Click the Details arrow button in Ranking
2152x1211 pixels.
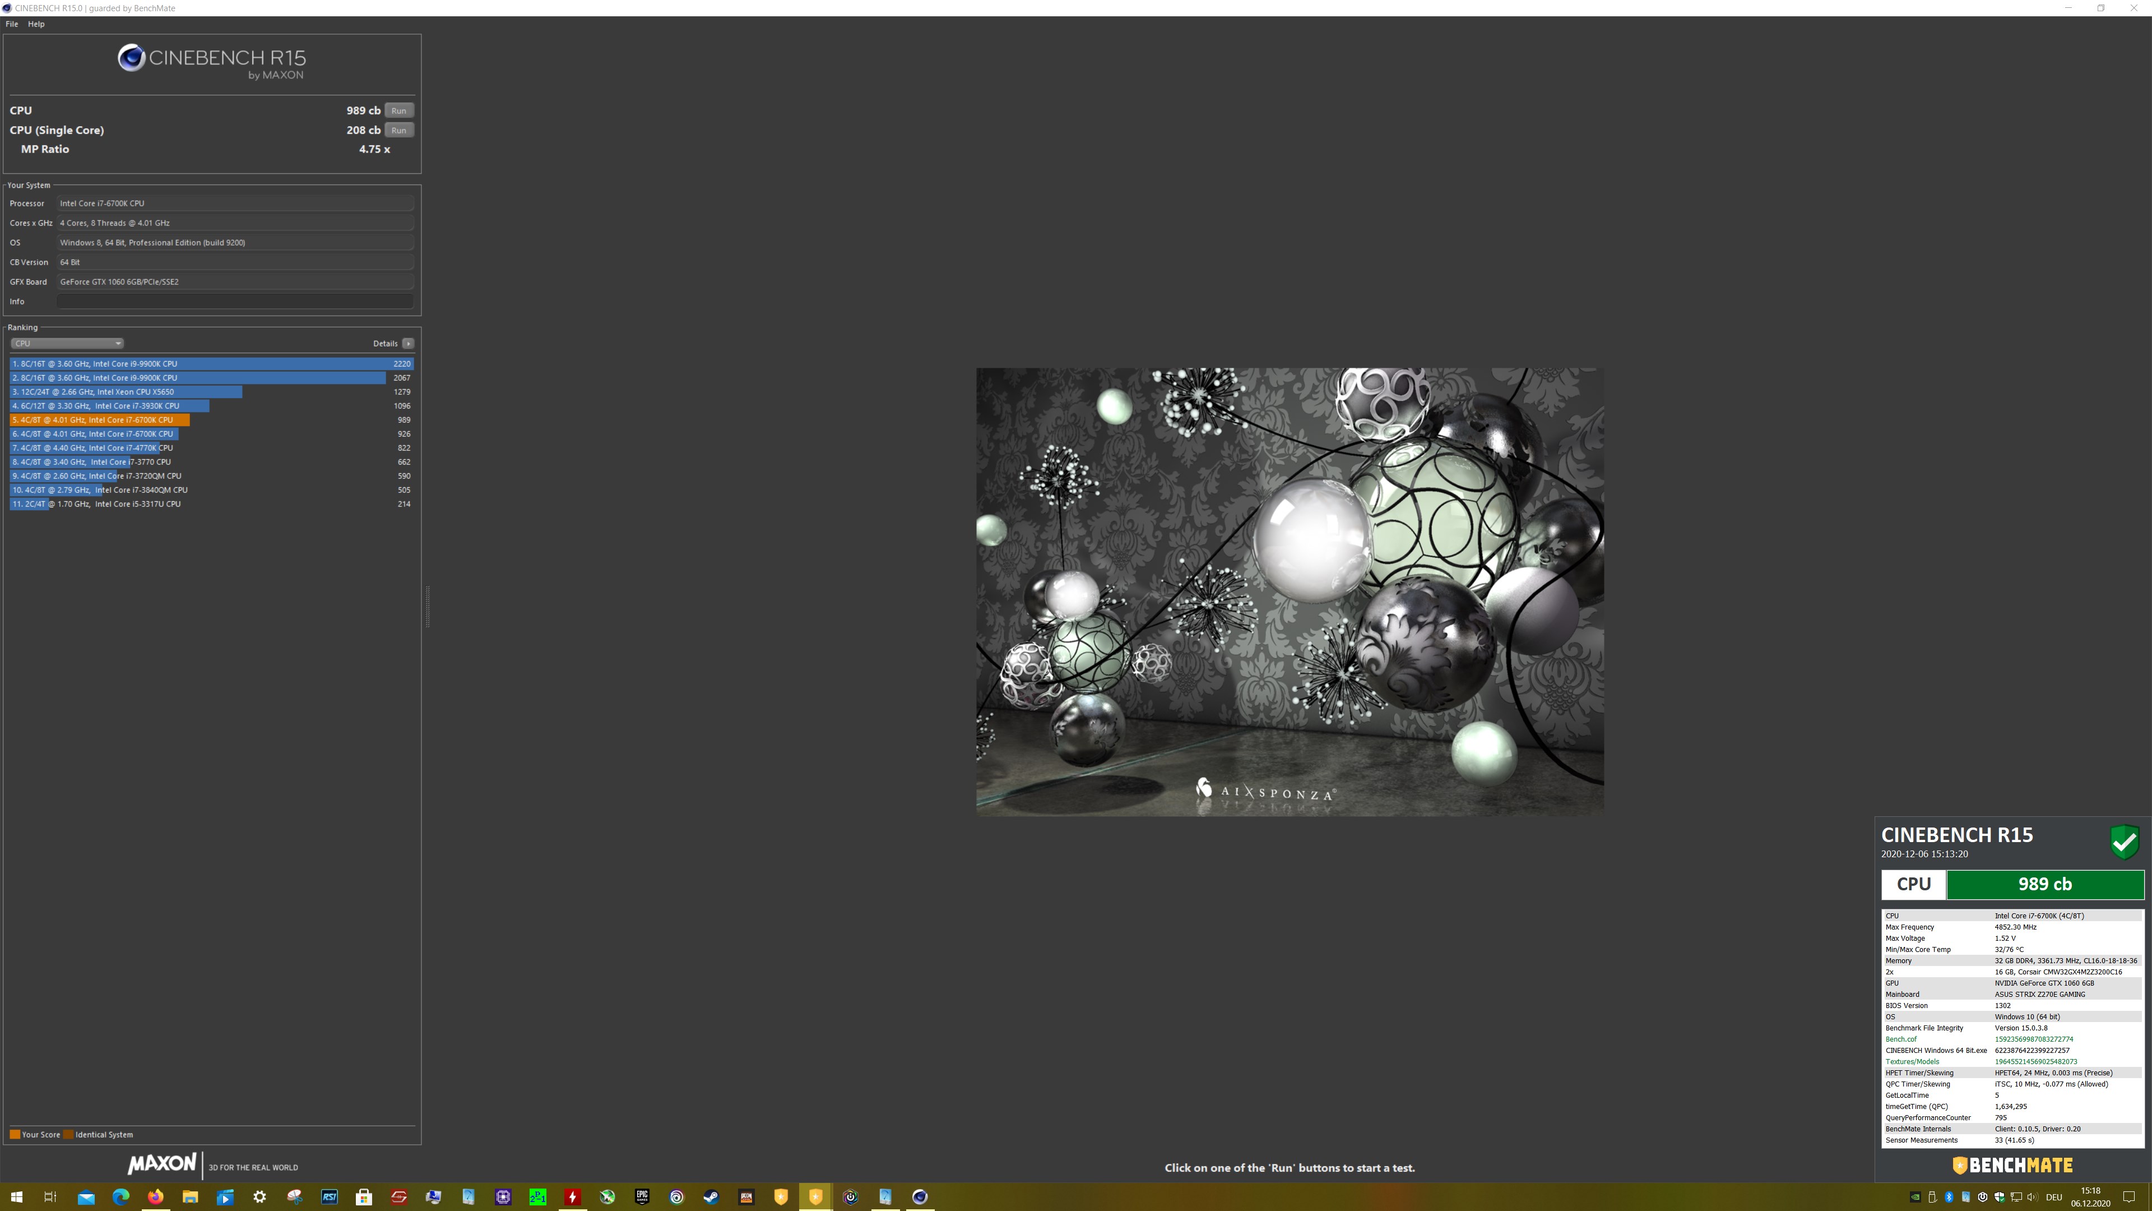coord(407,344)
